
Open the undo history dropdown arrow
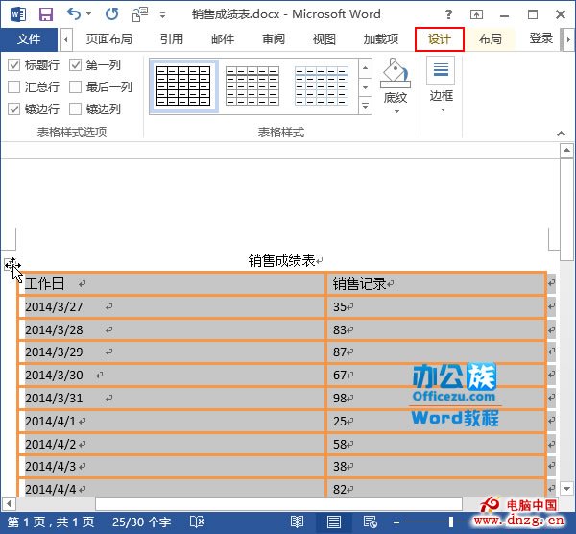point(89,14)
